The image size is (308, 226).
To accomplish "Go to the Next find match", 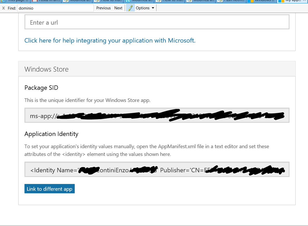I will pyautogui.click(x=118, y=8).
